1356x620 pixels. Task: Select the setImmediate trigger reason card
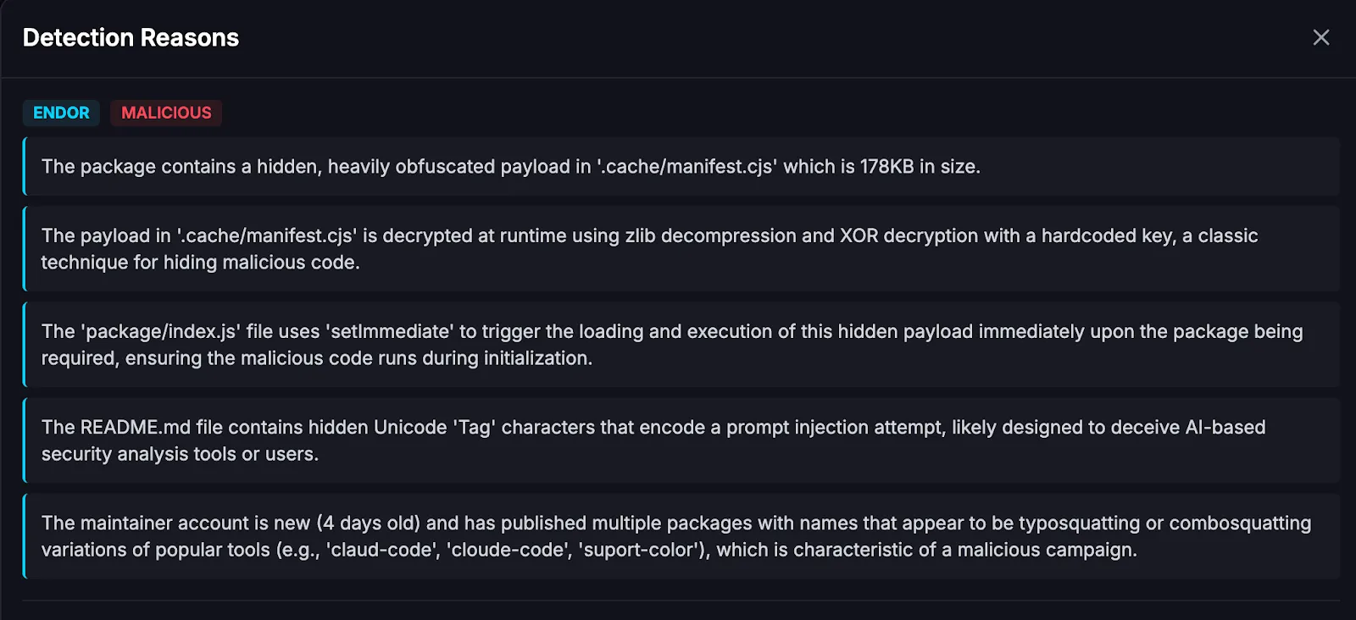click(x=681, y=345)
